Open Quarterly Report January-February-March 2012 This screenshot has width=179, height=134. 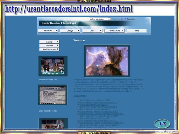pyautogui.click(x=99, y=112)
